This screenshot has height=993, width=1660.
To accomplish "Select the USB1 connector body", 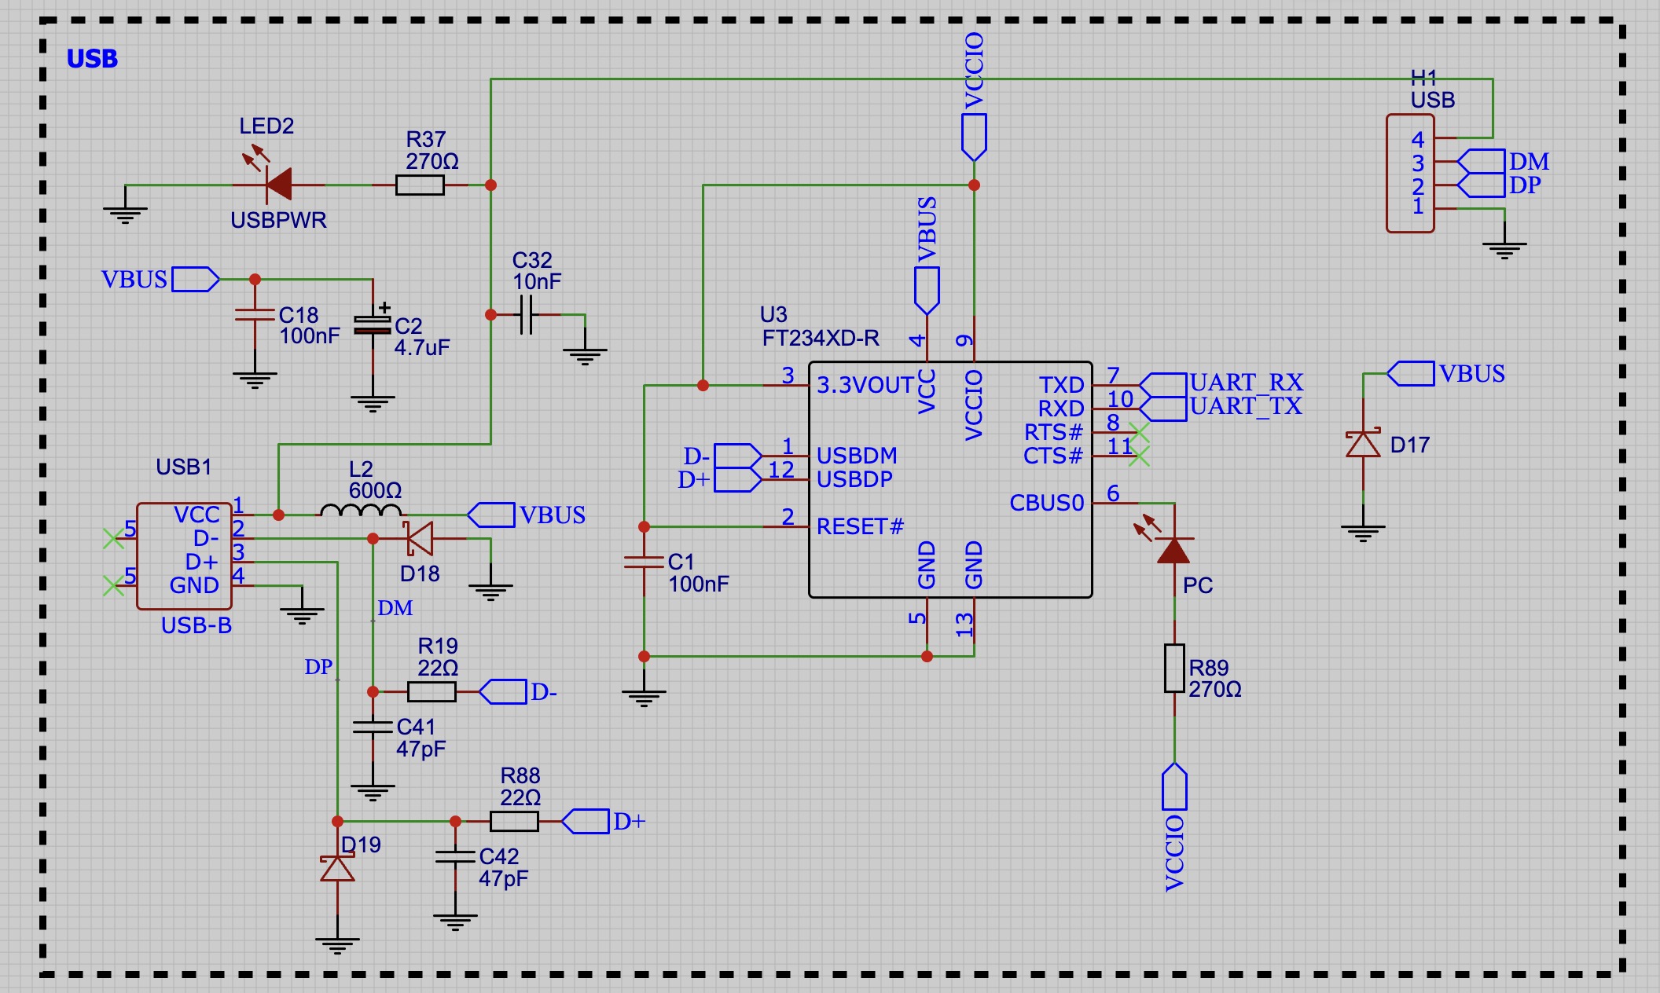I will click(x=184, y=556).
